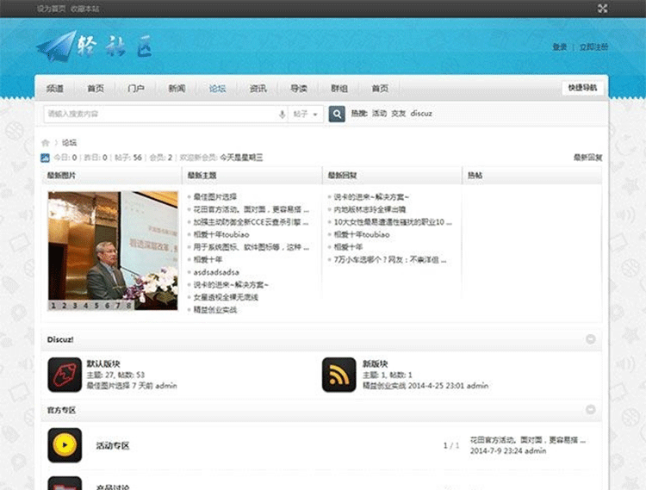Click the blue statistics chart icon
The width and height of the screenshot is (646, 490).
click(45, 158)
